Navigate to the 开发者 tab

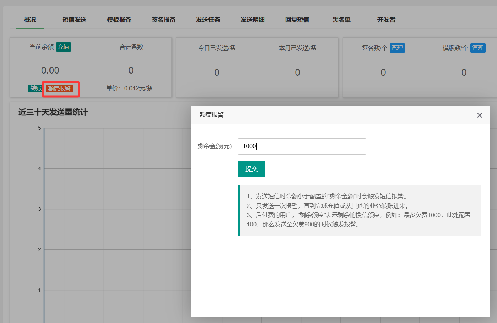pos(386,20)
